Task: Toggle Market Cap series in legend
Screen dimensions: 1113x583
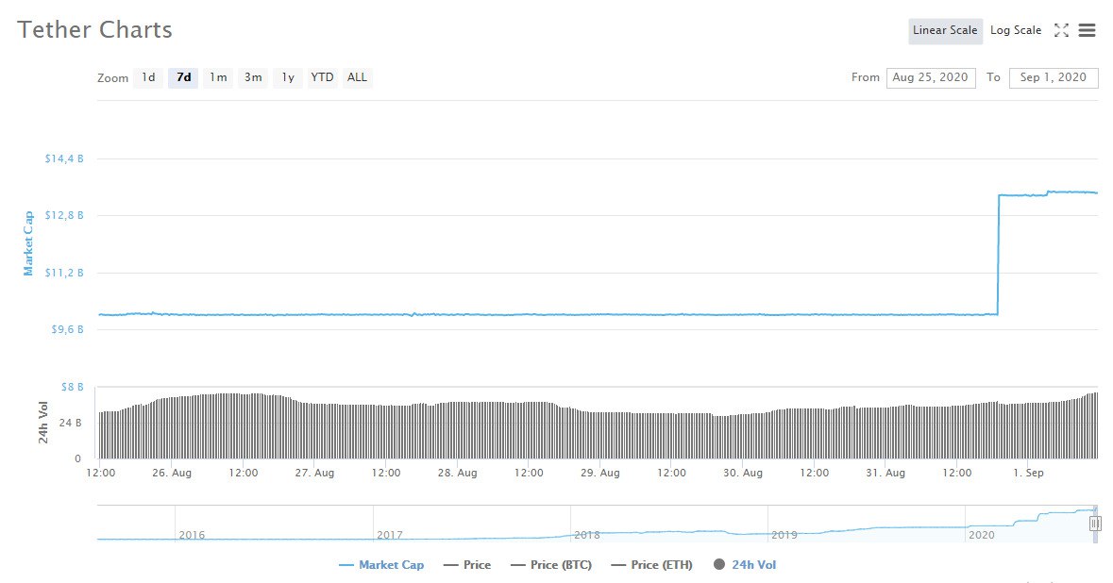Action: pos(381,565)
